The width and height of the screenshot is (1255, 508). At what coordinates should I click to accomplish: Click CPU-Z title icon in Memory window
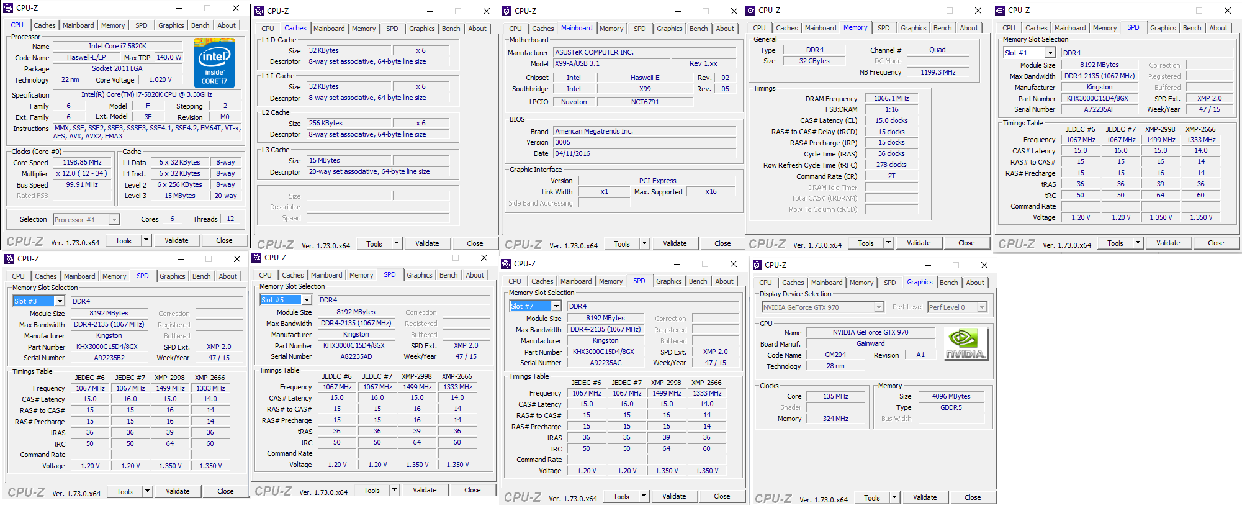click(x=750, y=11)
